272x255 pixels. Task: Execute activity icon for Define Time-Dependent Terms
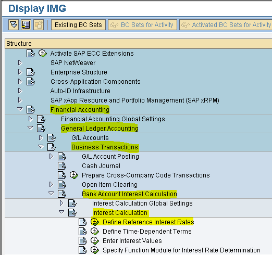coord(95,232)
